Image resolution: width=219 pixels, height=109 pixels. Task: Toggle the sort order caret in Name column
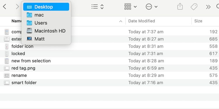click(121, 21)
